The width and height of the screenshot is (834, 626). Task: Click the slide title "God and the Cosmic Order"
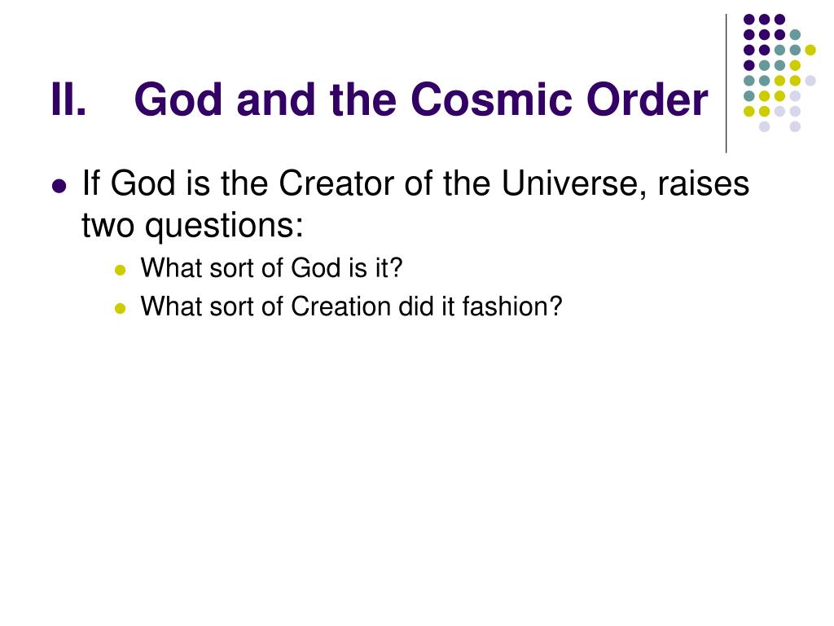[421, 99]
